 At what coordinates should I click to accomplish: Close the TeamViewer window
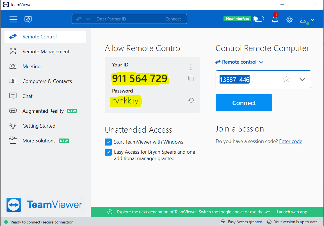[x=315, y=4]
